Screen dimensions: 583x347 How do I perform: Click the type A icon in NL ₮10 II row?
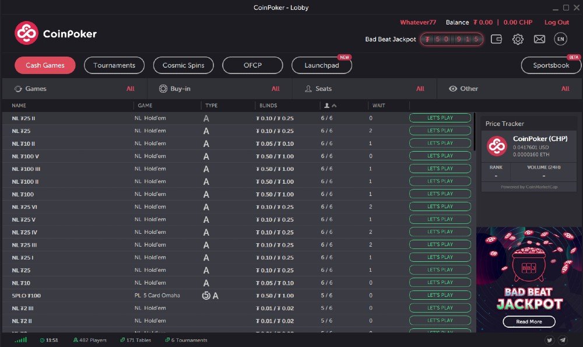206,144
